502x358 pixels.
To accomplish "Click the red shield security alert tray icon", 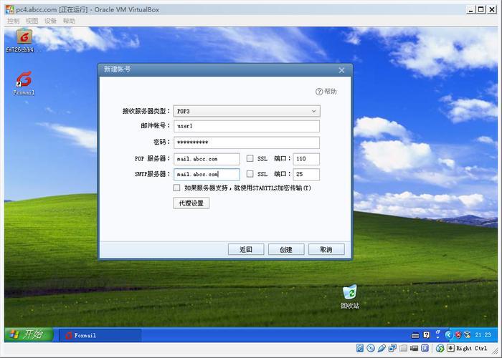I will click(458, 335).
